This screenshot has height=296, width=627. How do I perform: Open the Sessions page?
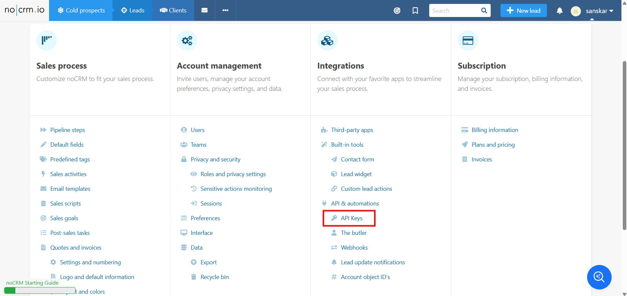pyautogui.click(x=211, y=204)
